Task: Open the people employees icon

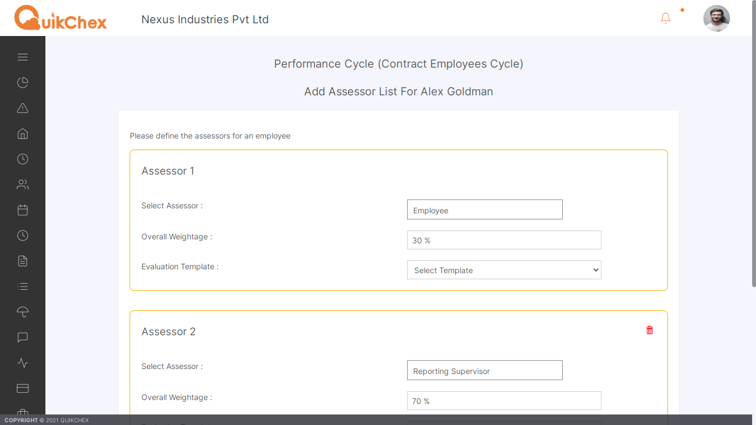Action: 23,185
